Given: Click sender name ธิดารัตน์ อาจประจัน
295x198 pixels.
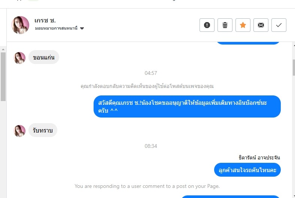Looking at the screenshot, I should 259,158.
